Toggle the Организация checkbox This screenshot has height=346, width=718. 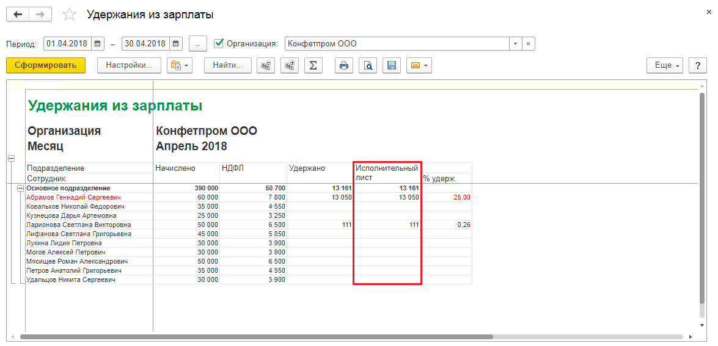(219, 44)
